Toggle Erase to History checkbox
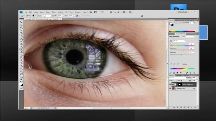The width and height of the screenshot is (216, 121). tap(80, 16)
